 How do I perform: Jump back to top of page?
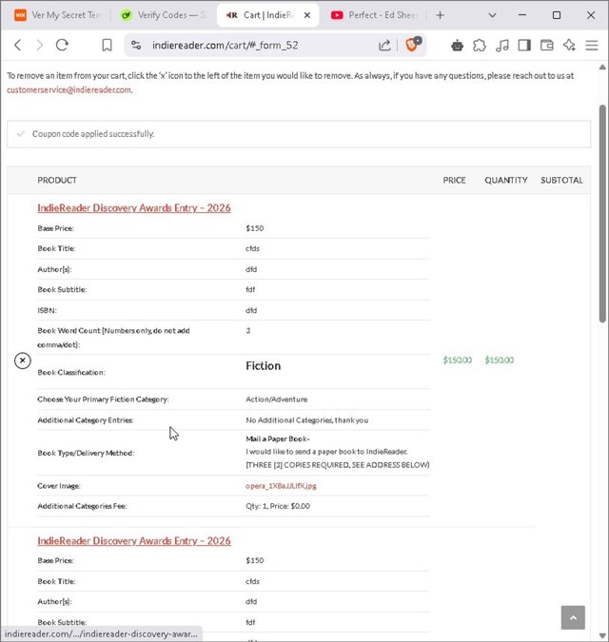tap(573, 617)
